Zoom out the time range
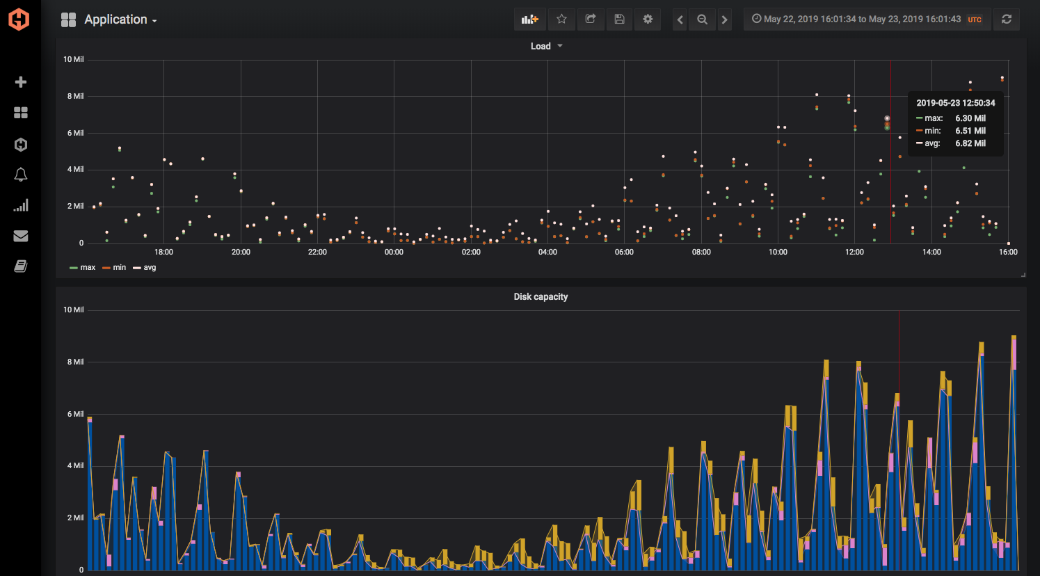Image resolution: width=1040 pixels, height=576 pixels. [702, 19]
